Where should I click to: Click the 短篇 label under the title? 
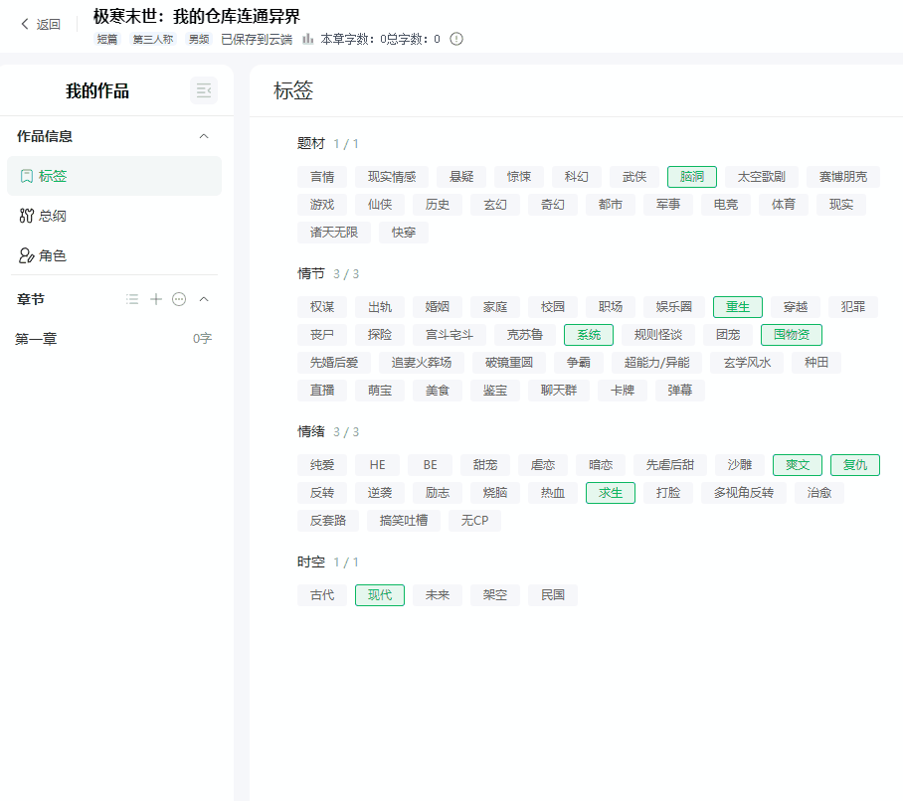point(107,39)
